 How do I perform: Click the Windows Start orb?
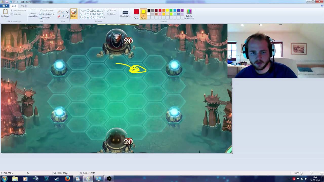click(4, 179)
